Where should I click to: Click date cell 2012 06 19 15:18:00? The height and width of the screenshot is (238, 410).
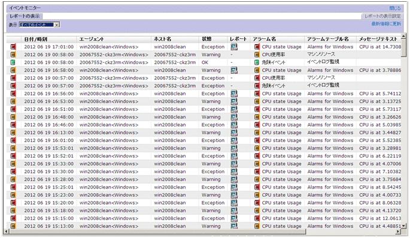[49, 211]
